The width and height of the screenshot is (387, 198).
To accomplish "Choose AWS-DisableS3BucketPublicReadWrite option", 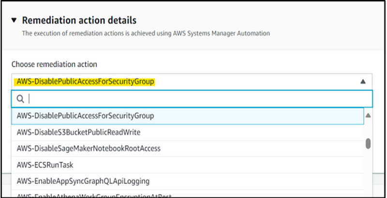I will pyautogui.click(x=188, y=132).
